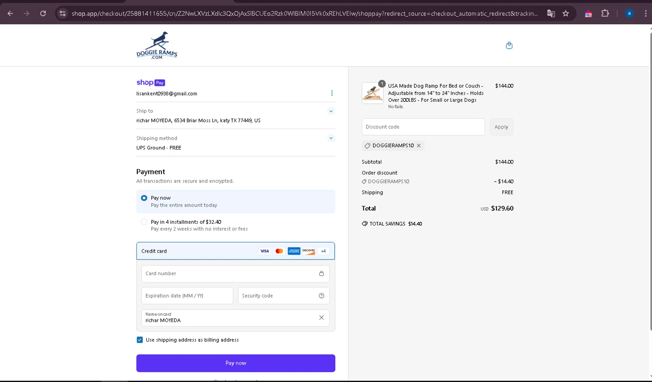The width and height of the screenshot is (652, 382).
Task: Click the UPS Ground · FREE text
Action: click(x=159, y=148)
